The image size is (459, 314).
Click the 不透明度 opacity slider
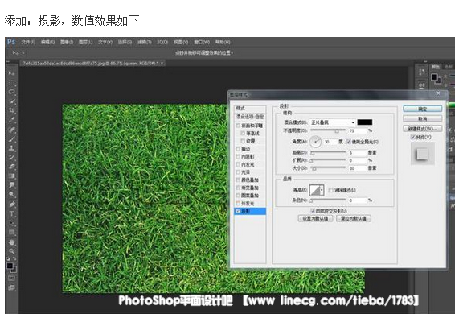328,130
